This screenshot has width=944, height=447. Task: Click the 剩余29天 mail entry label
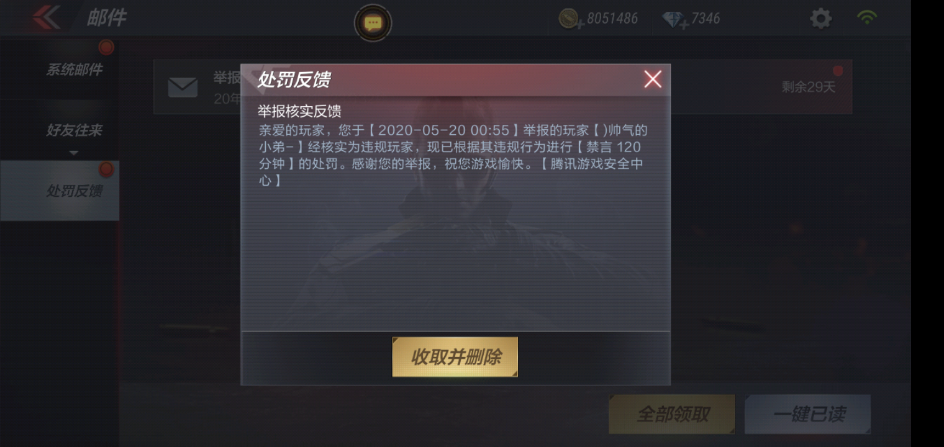[809, 87]
